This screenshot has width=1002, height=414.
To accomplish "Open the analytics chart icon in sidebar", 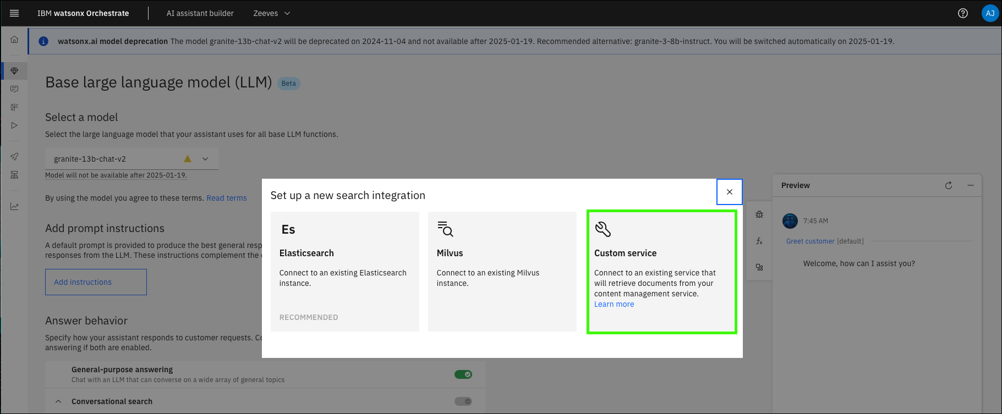I will tap(14, 207).
